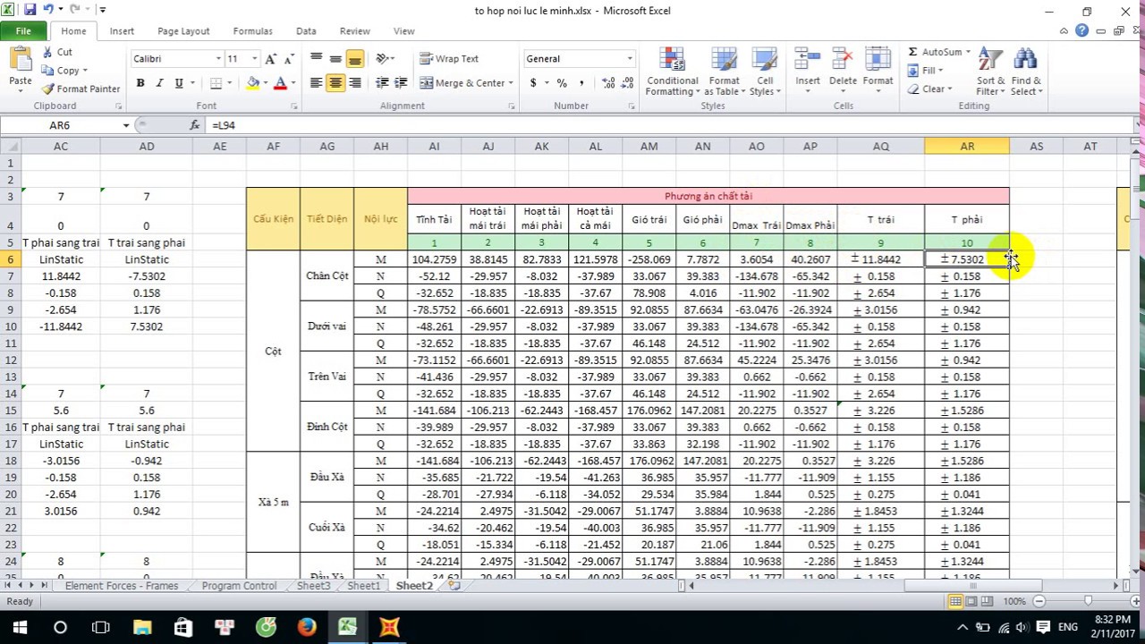Toggle Wrap Text
The image size is (1145, 644).
pos(449,59)
